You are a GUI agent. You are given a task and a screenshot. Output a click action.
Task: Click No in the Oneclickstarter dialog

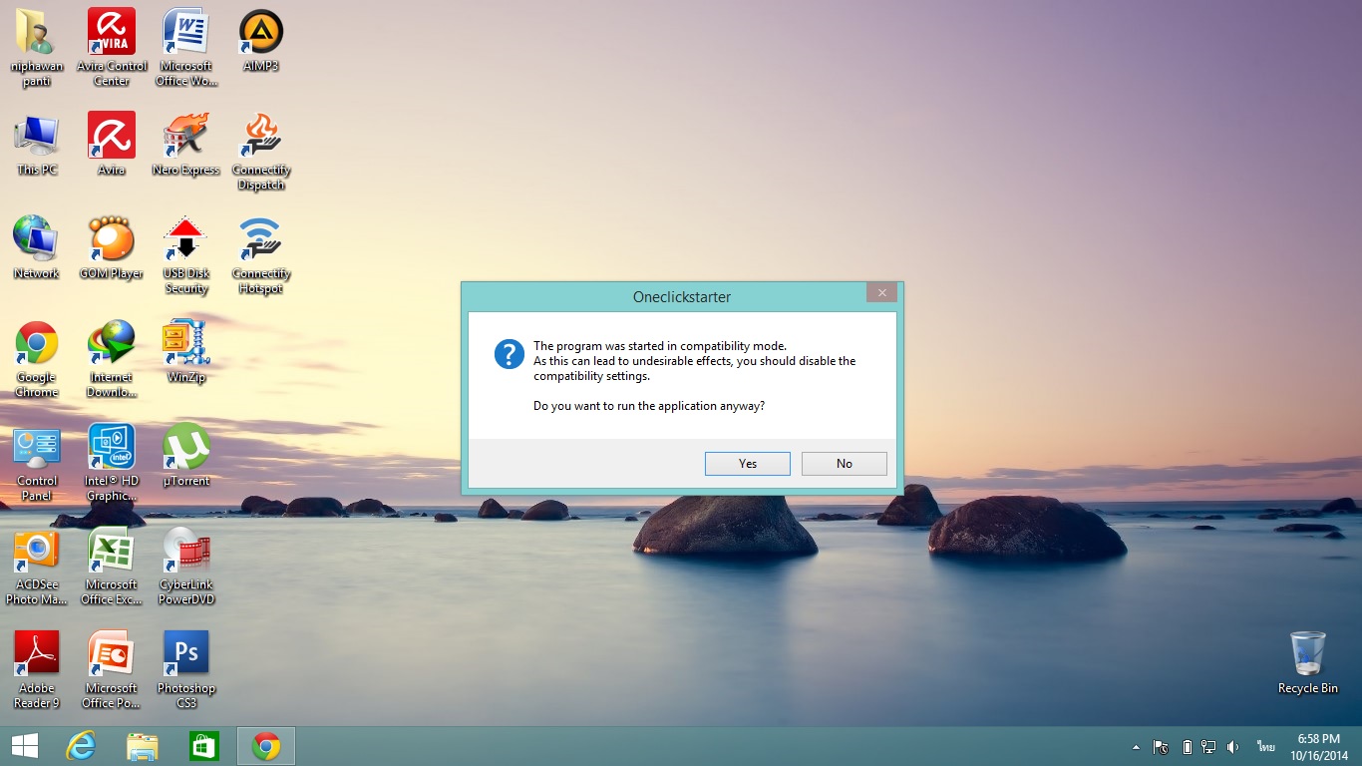point(845,464)
